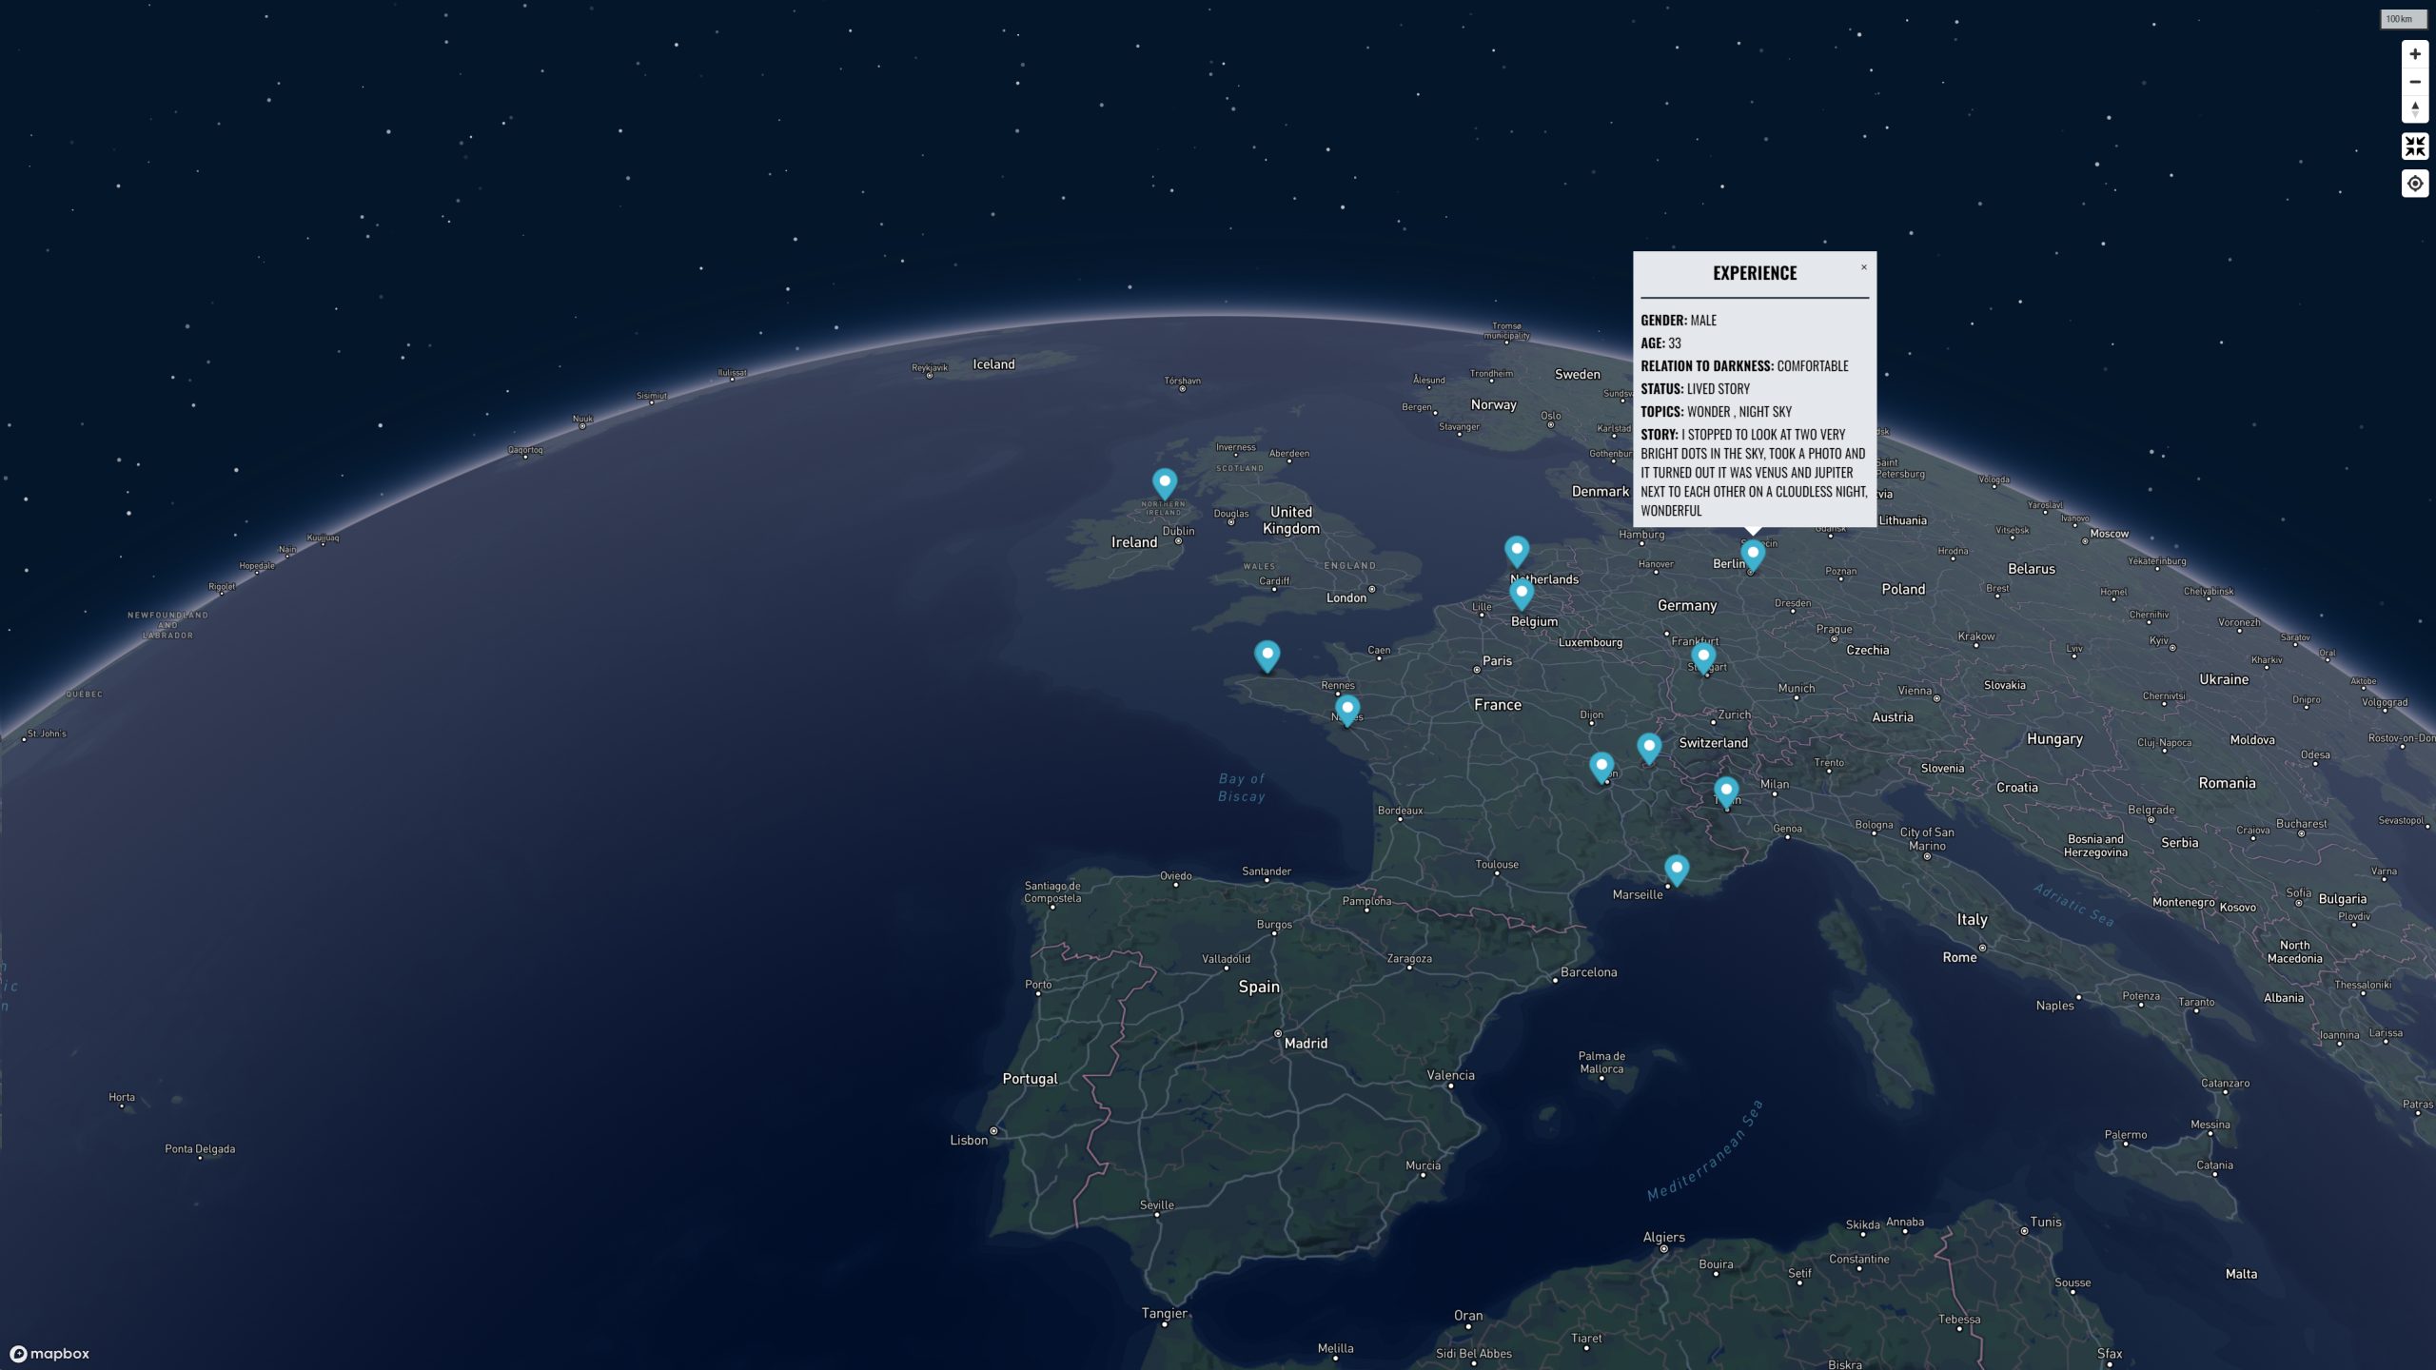The width and height of the screenshot is (2436, 1370).
Task: Click the pin over the Netherlands
Action: (x=1516, y=550)
